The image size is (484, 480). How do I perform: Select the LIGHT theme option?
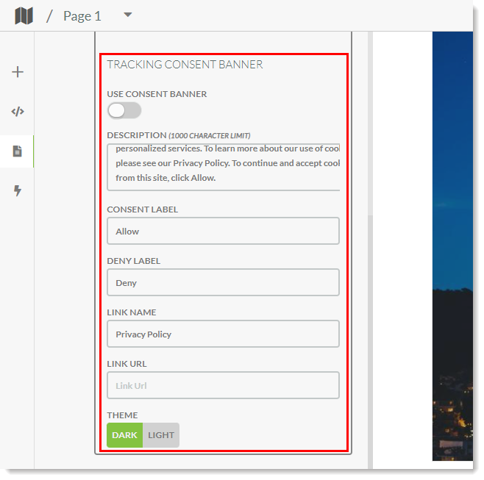(161, 435)
